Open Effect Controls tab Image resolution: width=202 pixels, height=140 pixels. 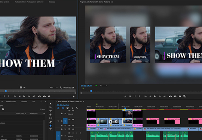click(5, 2)
